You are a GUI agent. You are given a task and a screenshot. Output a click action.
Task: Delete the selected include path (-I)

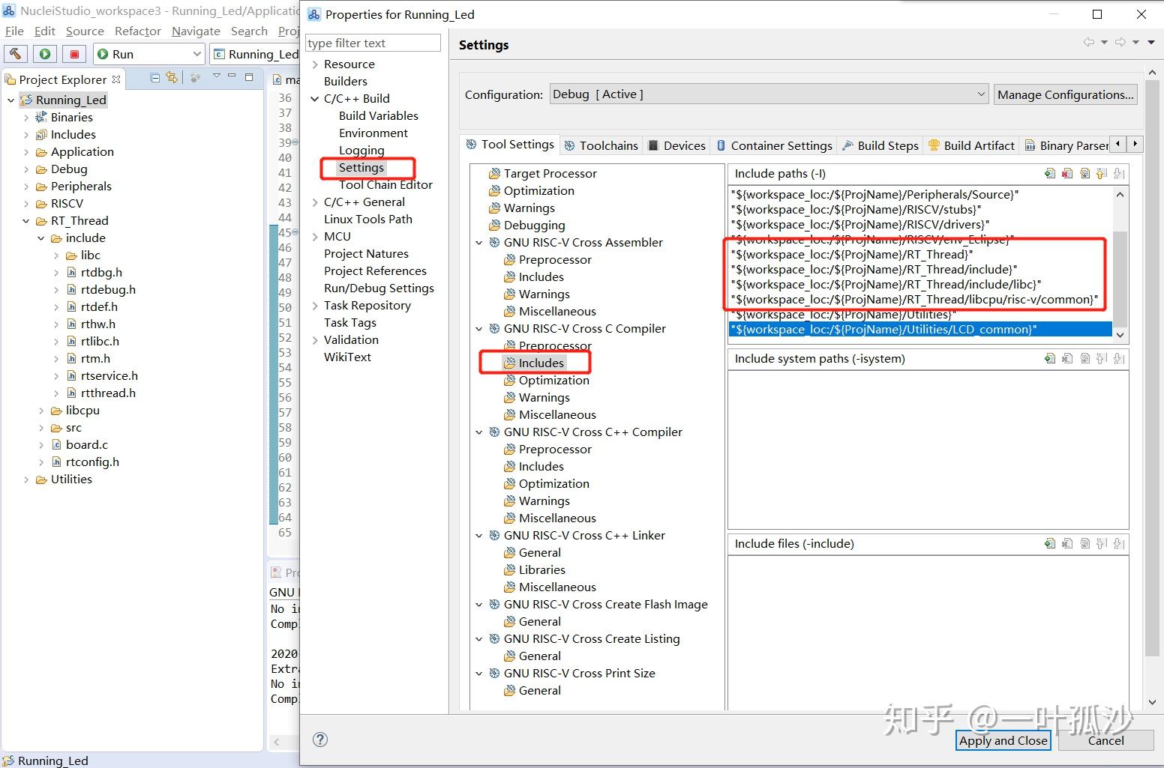[1067, 174]
